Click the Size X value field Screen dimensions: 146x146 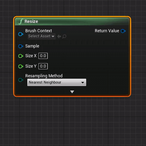tap(43, 56)
